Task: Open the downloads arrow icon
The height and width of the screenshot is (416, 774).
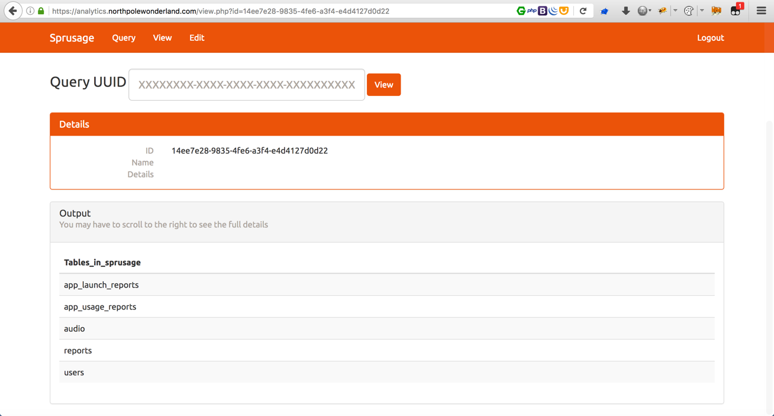Action: click(625, 11)
